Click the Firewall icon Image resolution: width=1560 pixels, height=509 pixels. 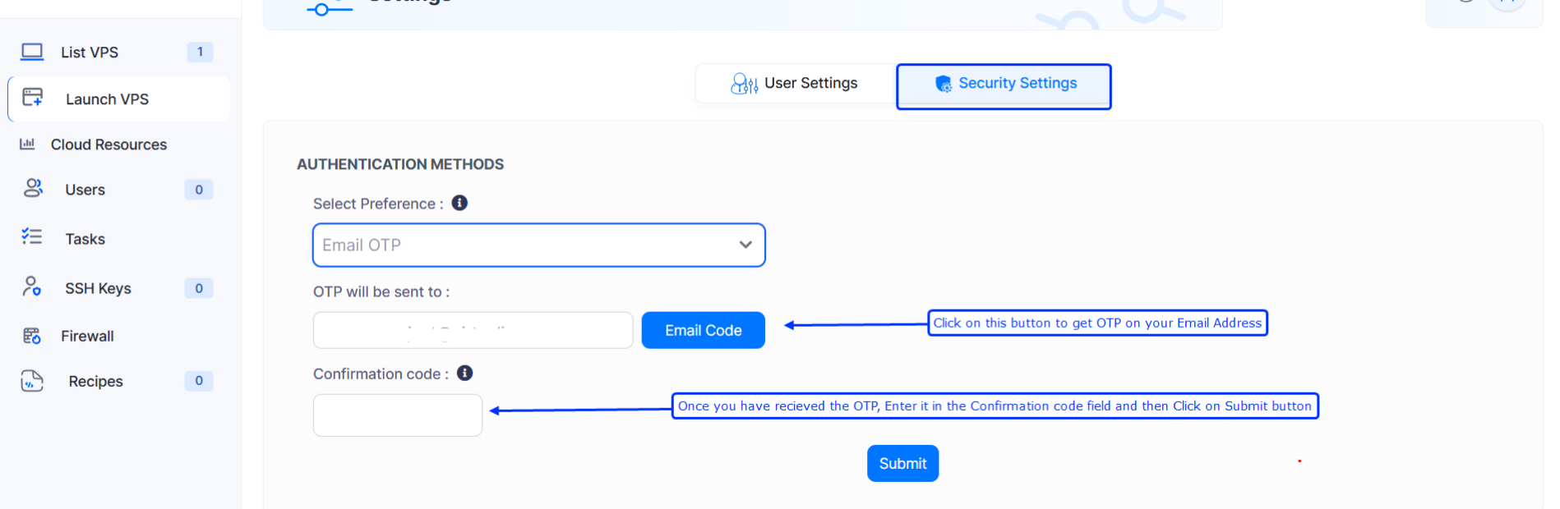coord(32,336)
